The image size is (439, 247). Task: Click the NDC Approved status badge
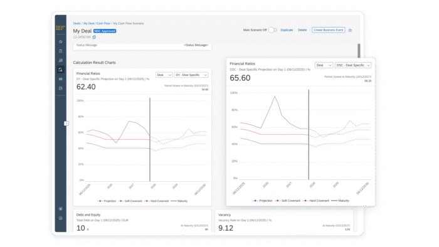105,31
